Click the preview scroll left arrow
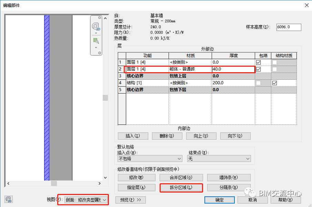Image resolution: width=312 pixels, height=207 pixels. point(8,183)
